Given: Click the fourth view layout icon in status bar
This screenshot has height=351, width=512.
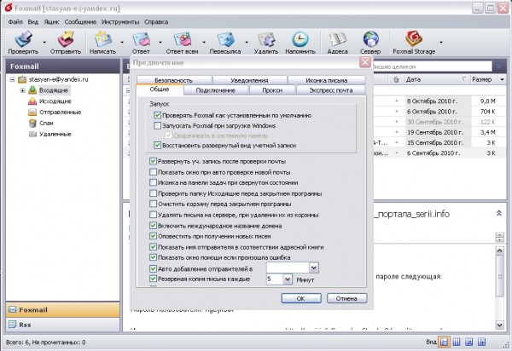Looking at the screenshot, I should 481,342.
